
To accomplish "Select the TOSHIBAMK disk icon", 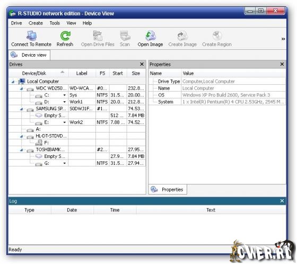I will tap(30, 150).
